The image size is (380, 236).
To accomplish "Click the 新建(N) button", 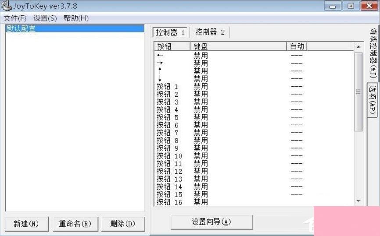I will 26,224.
